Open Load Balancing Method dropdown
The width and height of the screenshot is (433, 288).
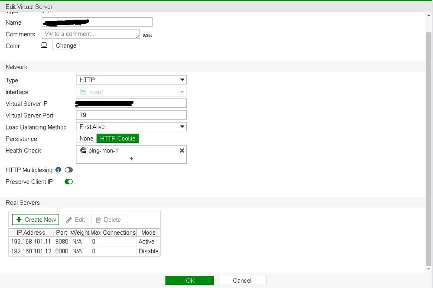(x=131, y=126)
